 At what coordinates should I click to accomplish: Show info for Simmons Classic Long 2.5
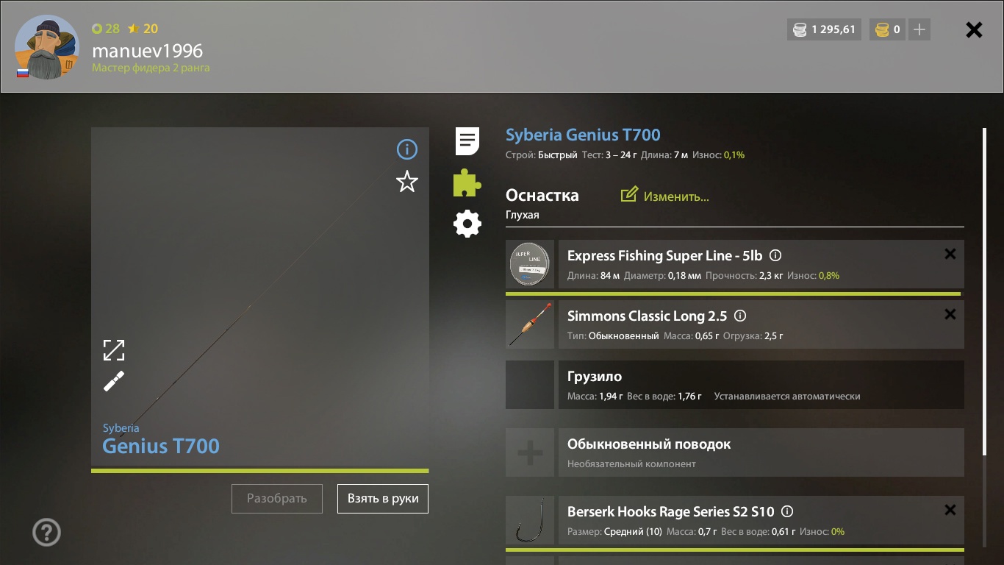(x=740, y=316)
